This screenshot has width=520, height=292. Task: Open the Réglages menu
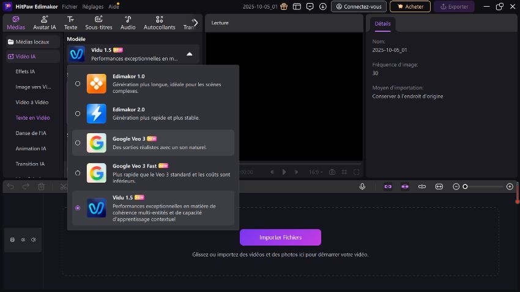tap(93, 7)
